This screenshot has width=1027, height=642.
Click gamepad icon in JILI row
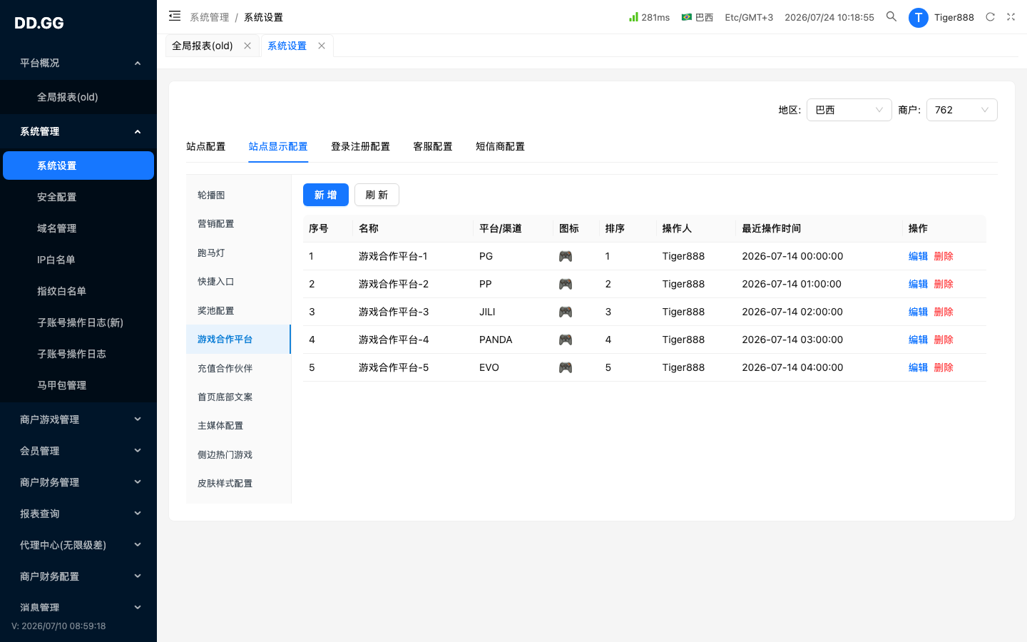click(x=566, y=312)
